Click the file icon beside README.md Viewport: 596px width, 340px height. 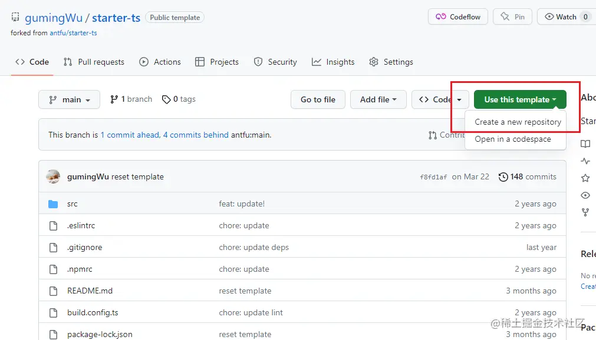tap(53, 291)
